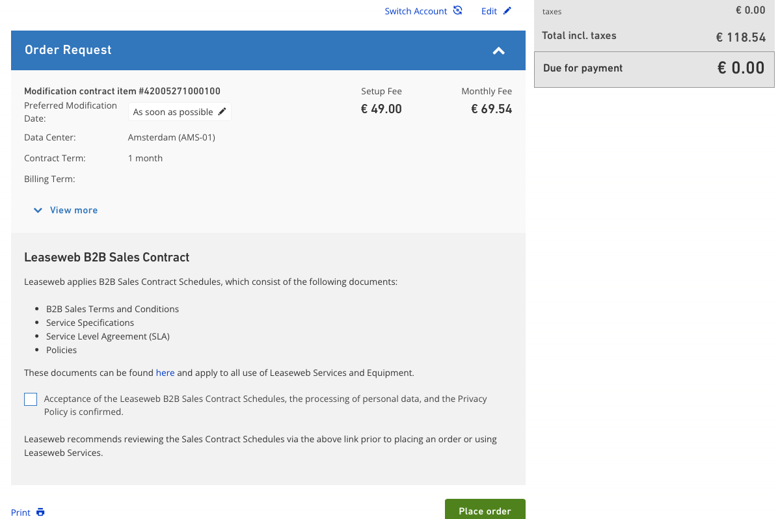Viewport: 778px width, 519px height.
Task: Click the Edit link text
Action: click(x=489, y=11)
